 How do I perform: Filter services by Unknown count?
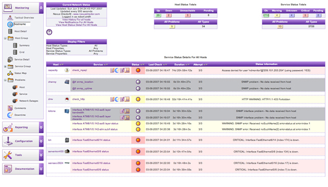pos(292,15)
